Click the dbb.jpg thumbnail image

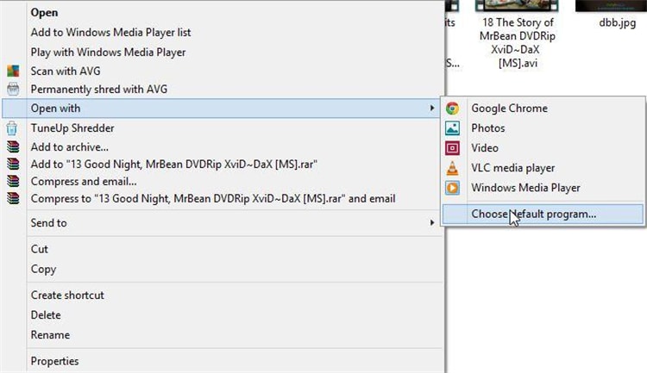(610, 6)
